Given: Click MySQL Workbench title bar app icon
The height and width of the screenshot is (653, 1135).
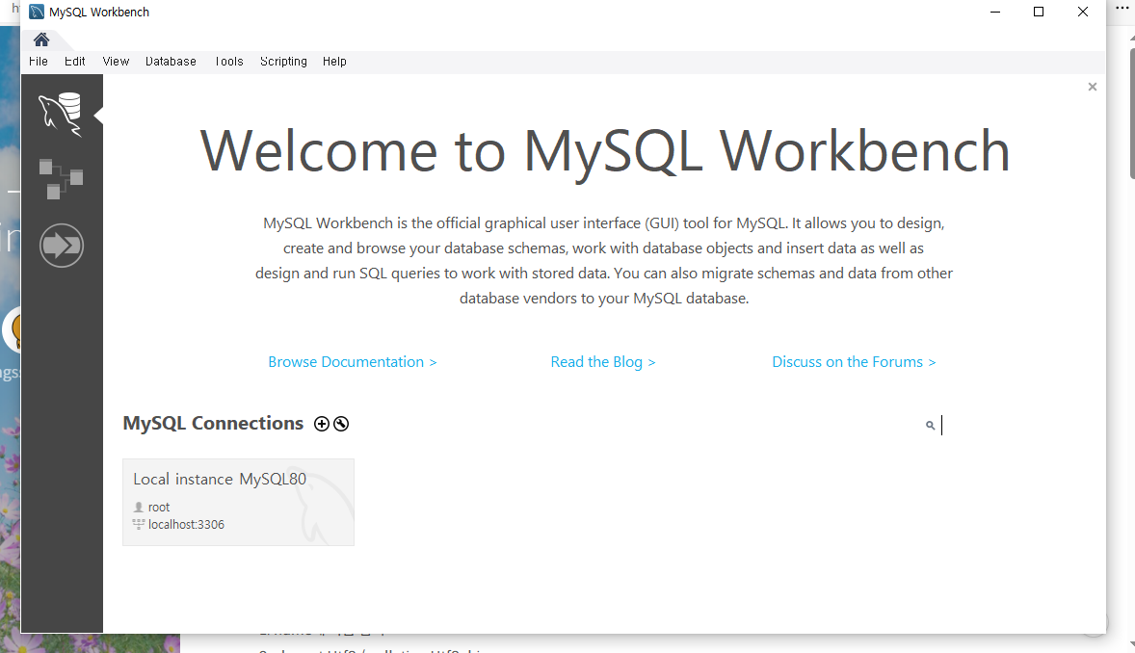Looking at the screenshot, I should [x=37, y=12].
